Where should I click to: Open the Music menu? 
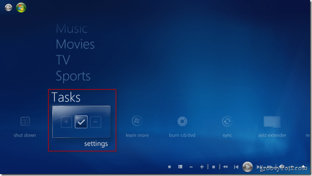coord(72,29)
